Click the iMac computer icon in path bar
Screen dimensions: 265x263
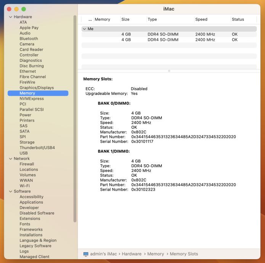[86, 254]
